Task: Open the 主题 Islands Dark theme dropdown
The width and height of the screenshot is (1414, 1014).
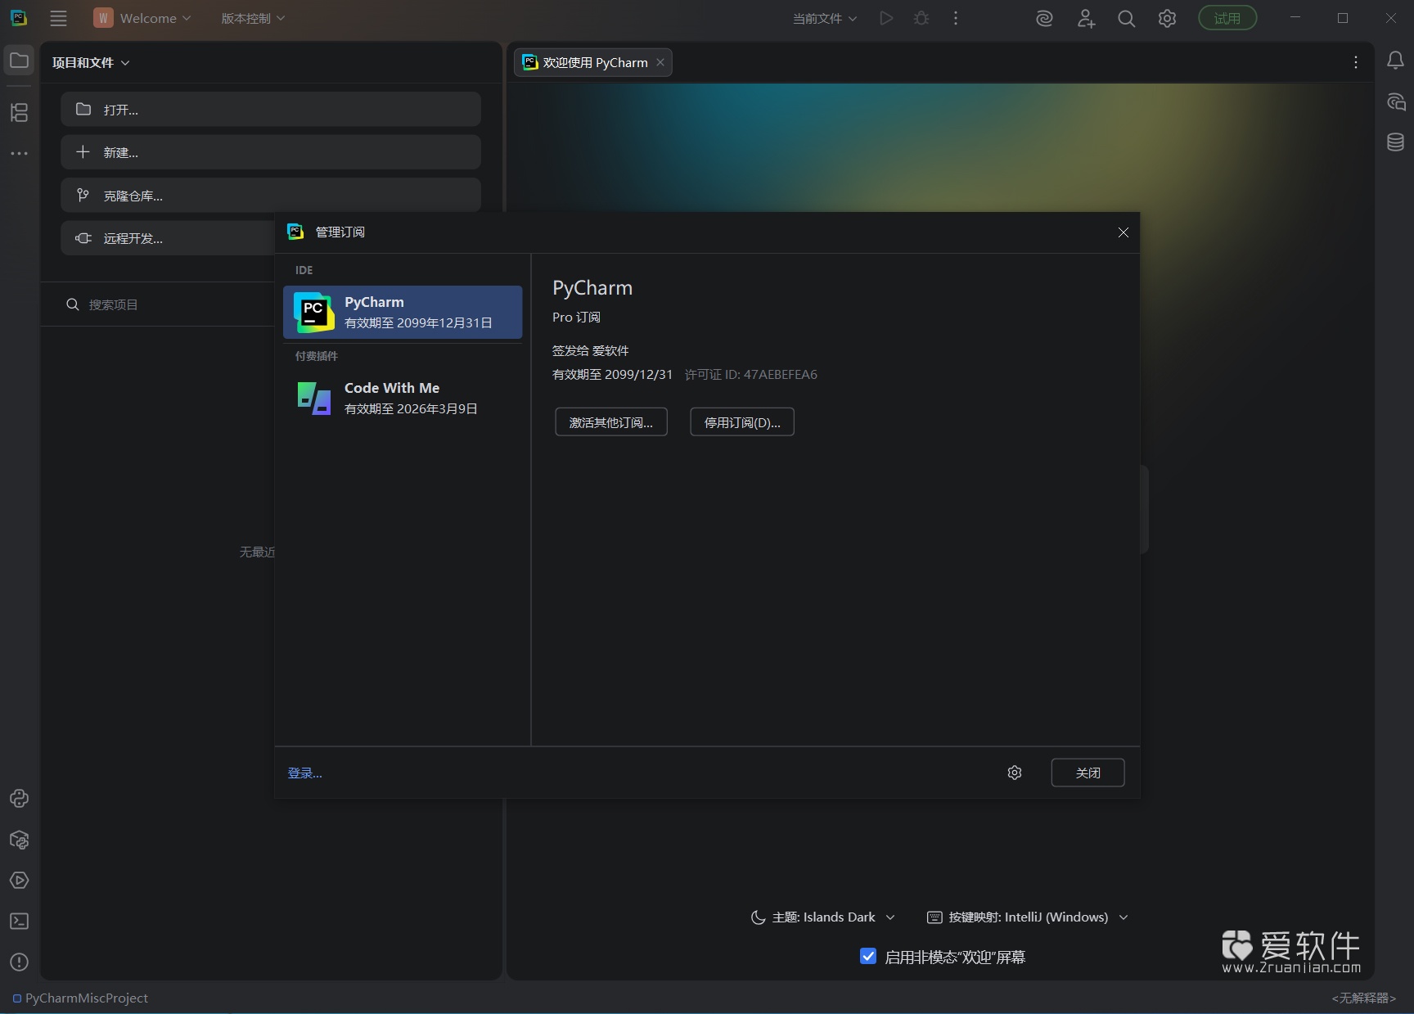Action: pyautogui.click(x=822, y=917)
